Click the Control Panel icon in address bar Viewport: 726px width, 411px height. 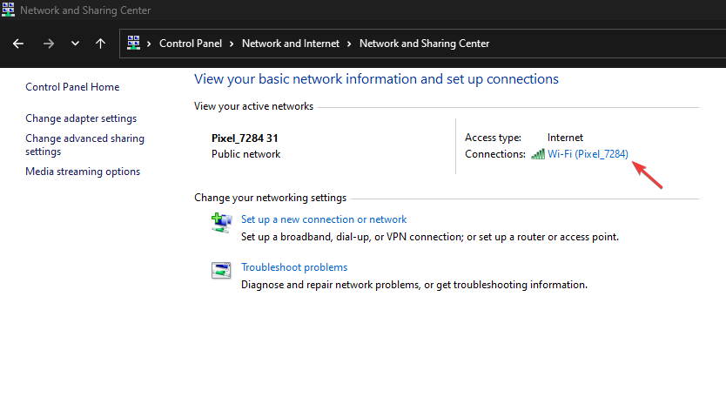[x=133, y=43]
